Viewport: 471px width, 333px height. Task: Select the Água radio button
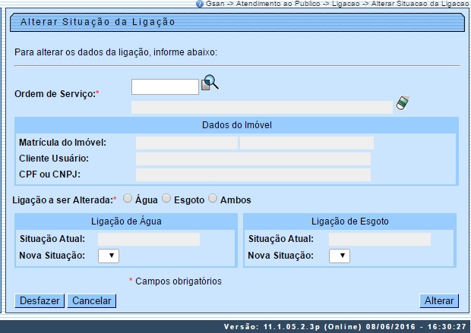128,199
